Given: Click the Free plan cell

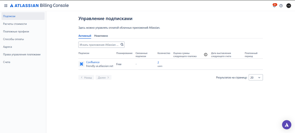Looking at the screenshot, I should coord(119,64).
